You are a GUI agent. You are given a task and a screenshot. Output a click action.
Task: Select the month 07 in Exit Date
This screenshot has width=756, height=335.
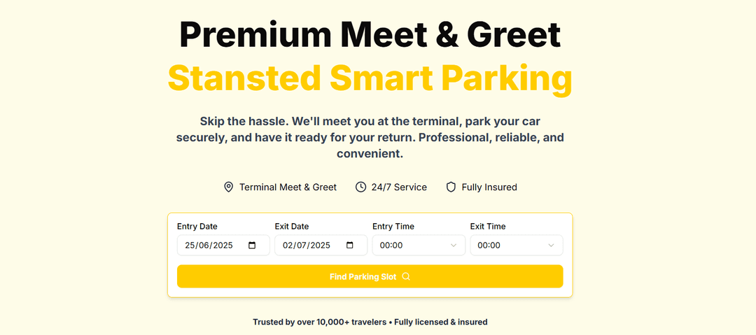tap(302, 245)
